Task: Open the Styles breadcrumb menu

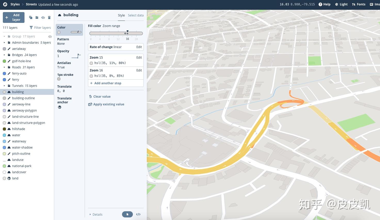Action: coord(15,4)
